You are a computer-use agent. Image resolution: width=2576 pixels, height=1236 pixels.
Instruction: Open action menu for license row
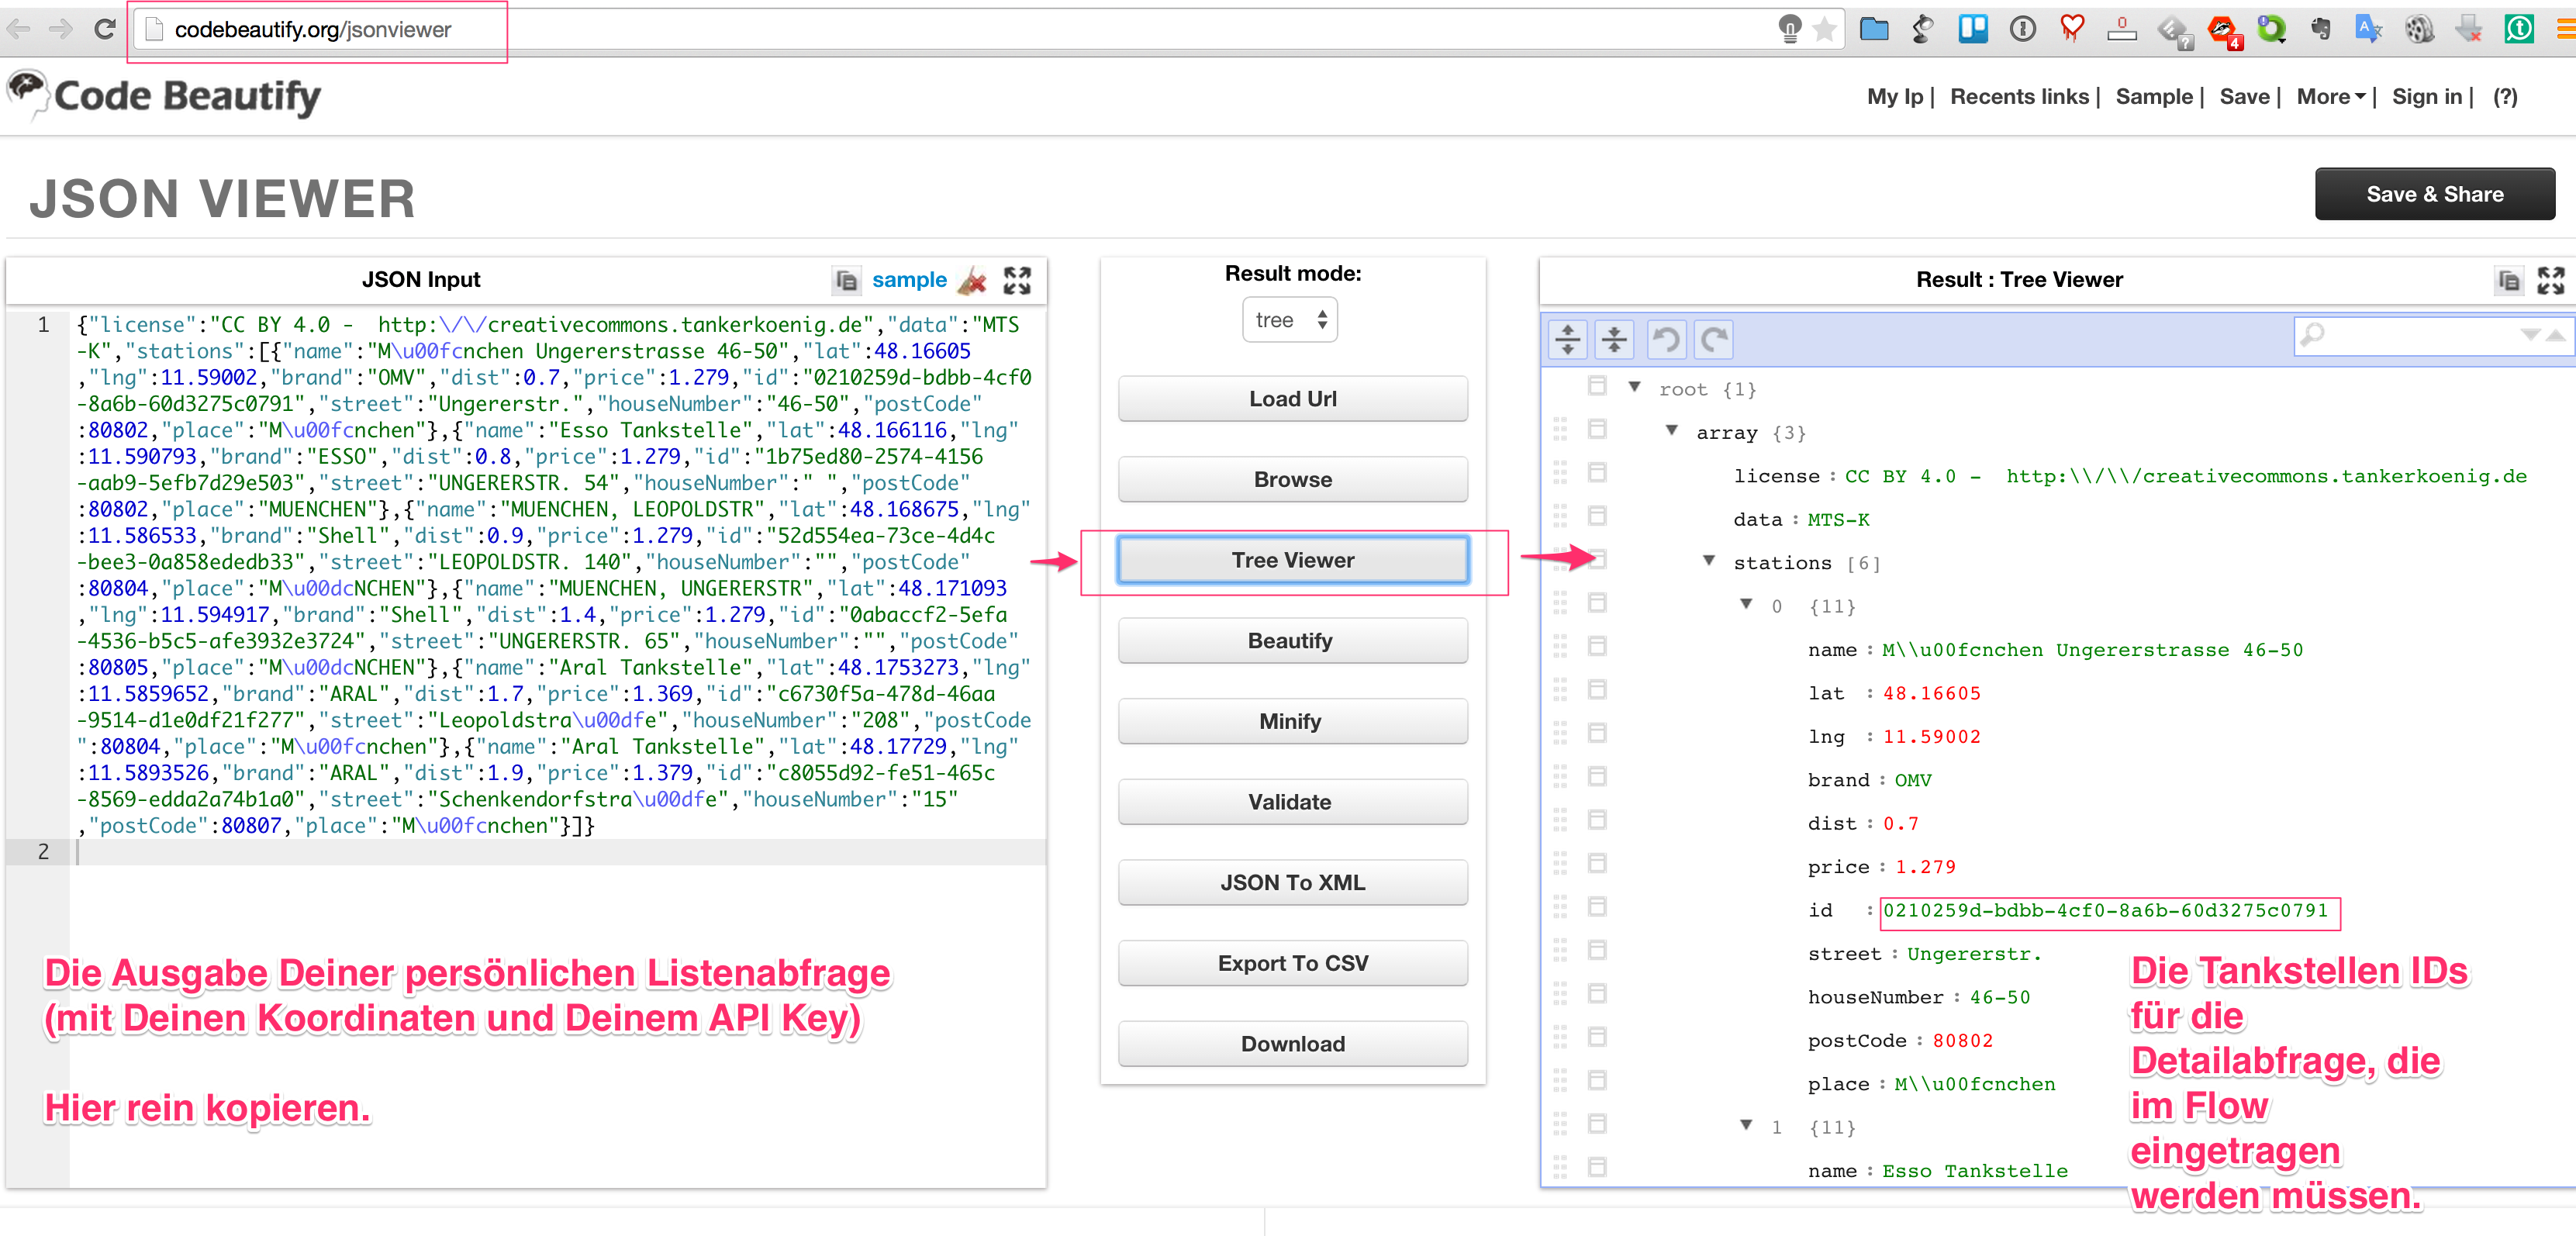point(1597,472)
